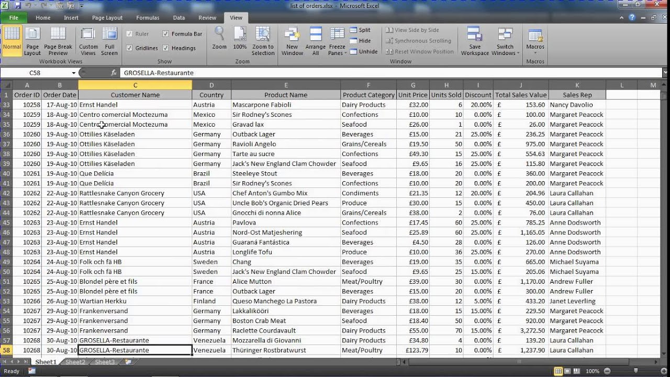Click the Name Box showing C58

tap(35, 73)
